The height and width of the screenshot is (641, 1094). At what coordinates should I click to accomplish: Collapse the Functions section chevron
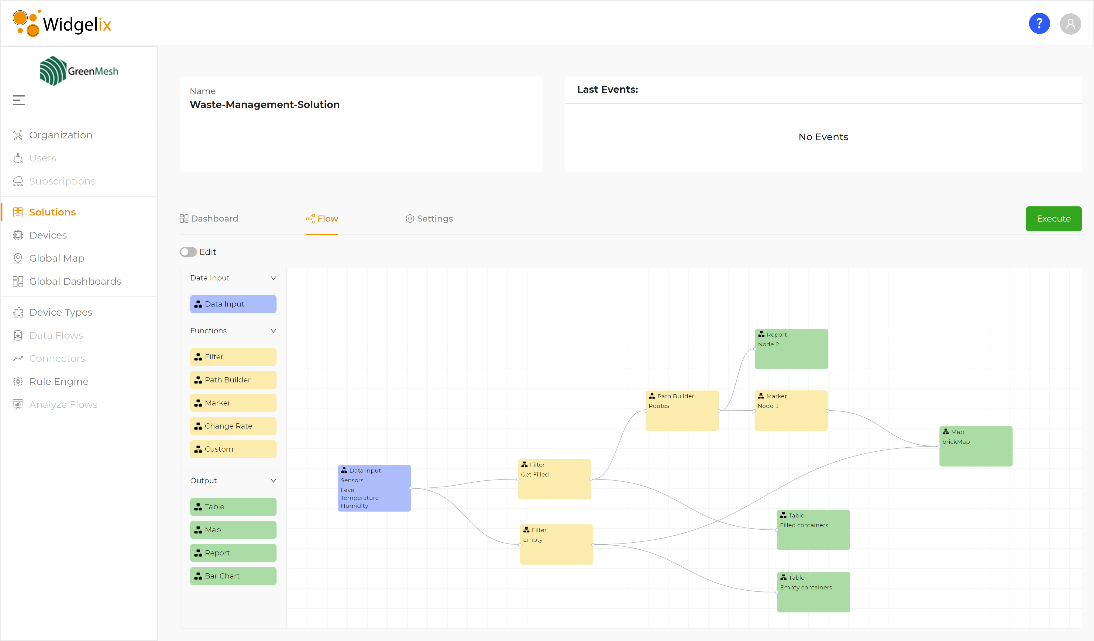pyautogui.click(x=273, y=331)
